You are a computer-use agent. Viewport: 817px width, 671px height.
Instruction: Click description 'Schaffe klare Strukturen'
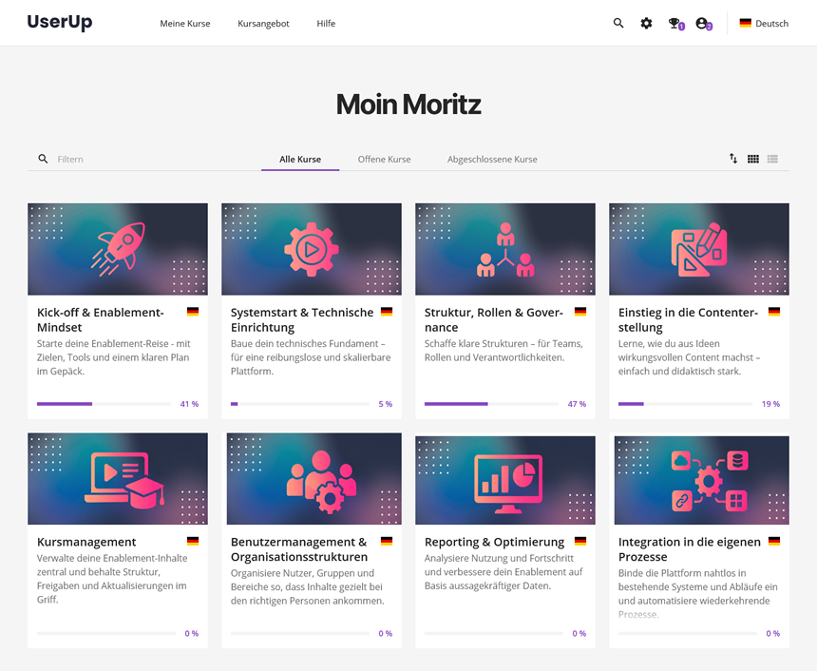[x=503, y=351]
